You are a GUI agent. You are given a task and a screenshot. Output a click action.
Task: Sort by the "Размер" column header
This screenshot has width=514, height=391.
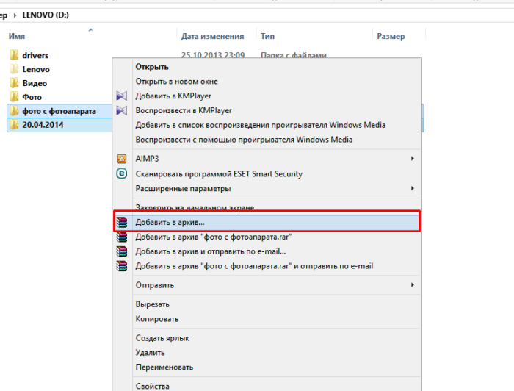[x=390, y=36]
